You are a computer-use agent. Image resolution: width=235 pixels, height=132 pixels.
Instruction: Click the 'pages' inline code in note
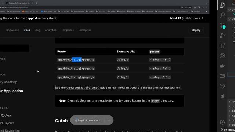pos(155,101)
